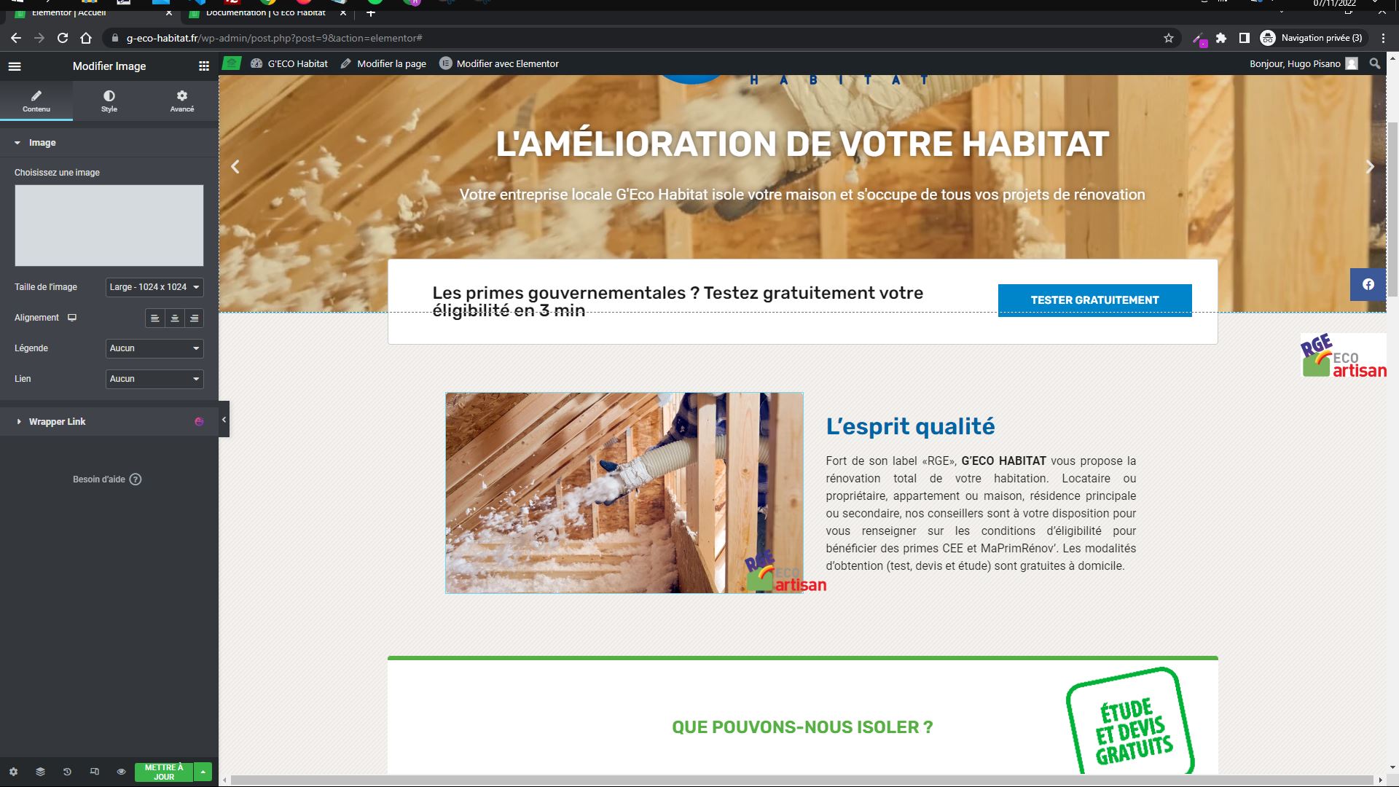Open Elementor page settings gear
1399x787 pixels.
[13, 772]
